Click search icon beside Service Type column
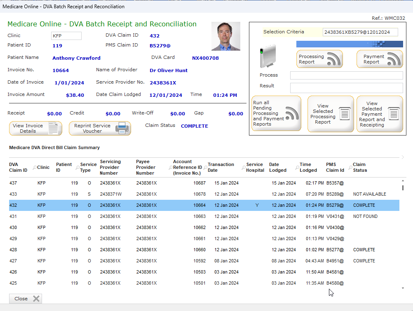Viewport: 413px width, 311px height. coord(78,168)
